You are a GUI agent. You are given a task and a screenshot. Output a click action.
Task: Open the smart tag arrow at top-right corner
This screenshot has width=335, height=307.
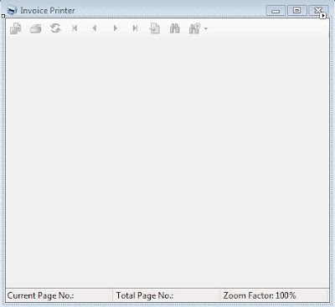tap(323, 16)
